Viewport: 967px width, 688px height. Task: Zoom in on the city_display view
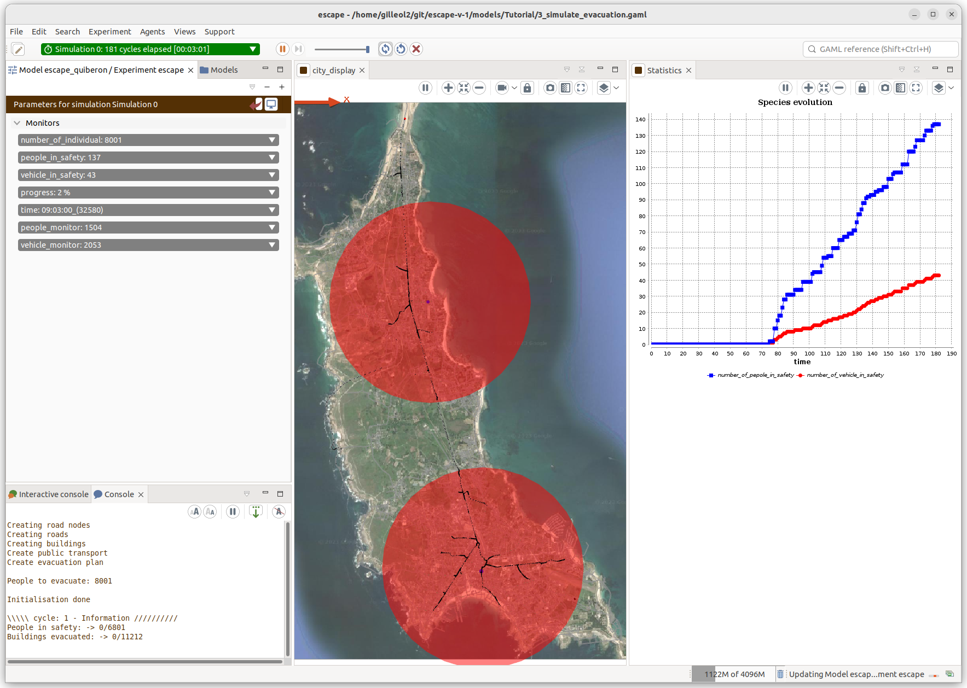448,88
